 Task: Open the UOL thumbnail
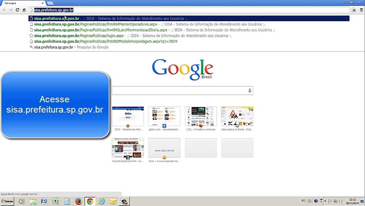(201, 116)
